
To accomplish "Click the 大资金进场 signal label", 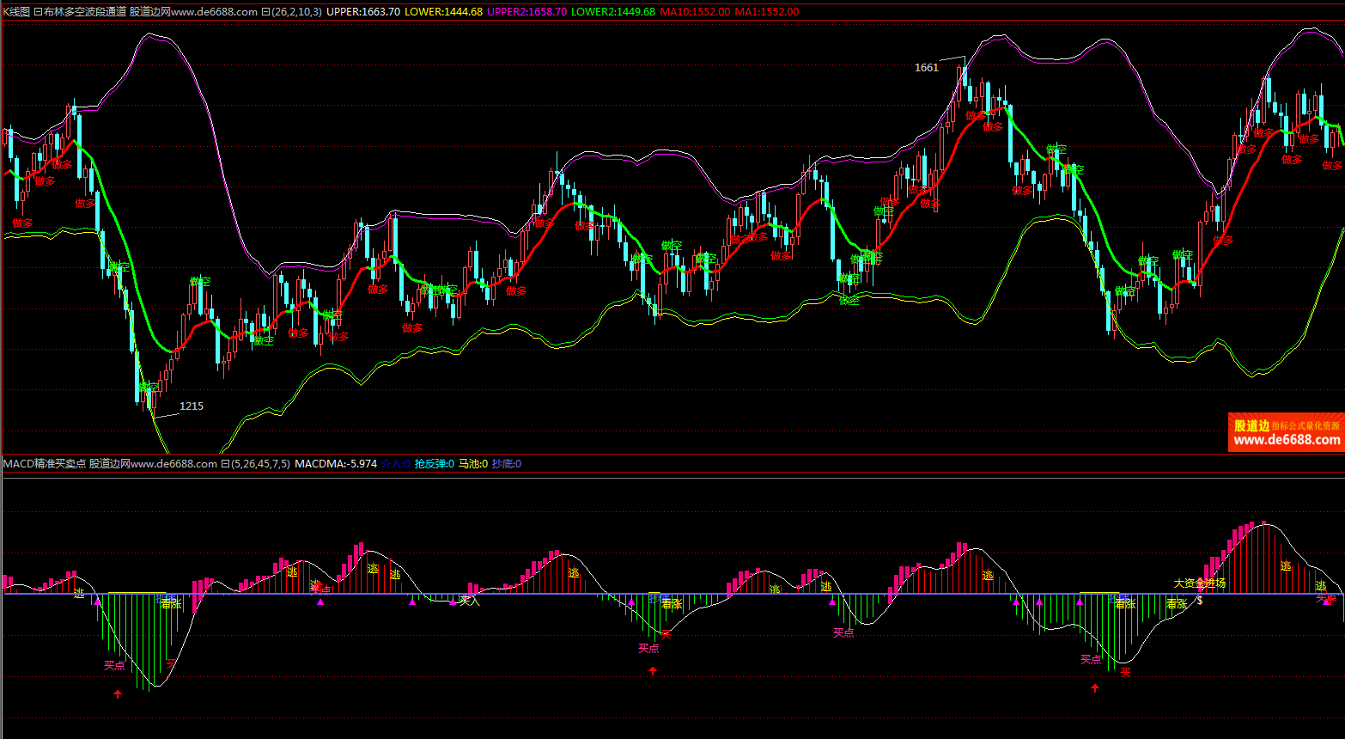I will click(x=1199, y=583).
